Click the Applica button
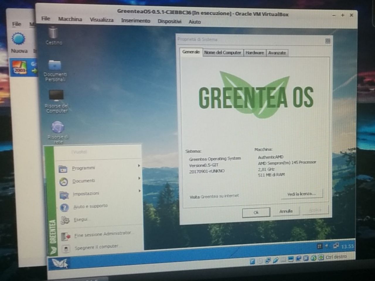 (315, 210)
